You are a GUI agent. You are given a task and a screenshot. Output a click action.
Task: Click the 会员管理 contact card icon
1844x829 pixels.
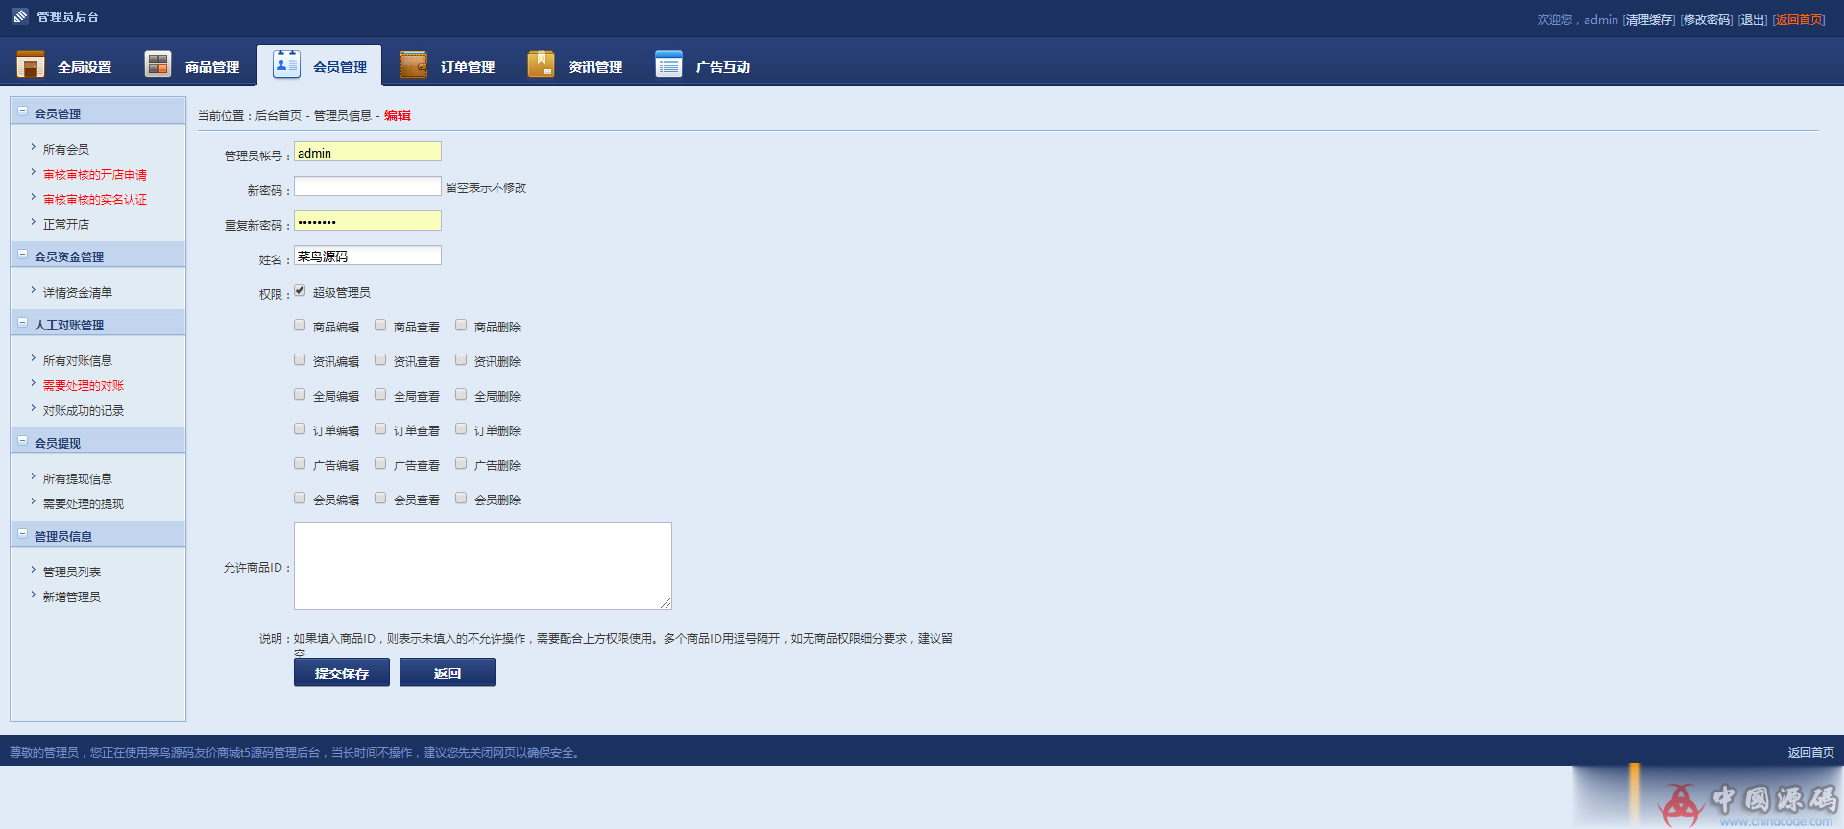coord(286,63)
